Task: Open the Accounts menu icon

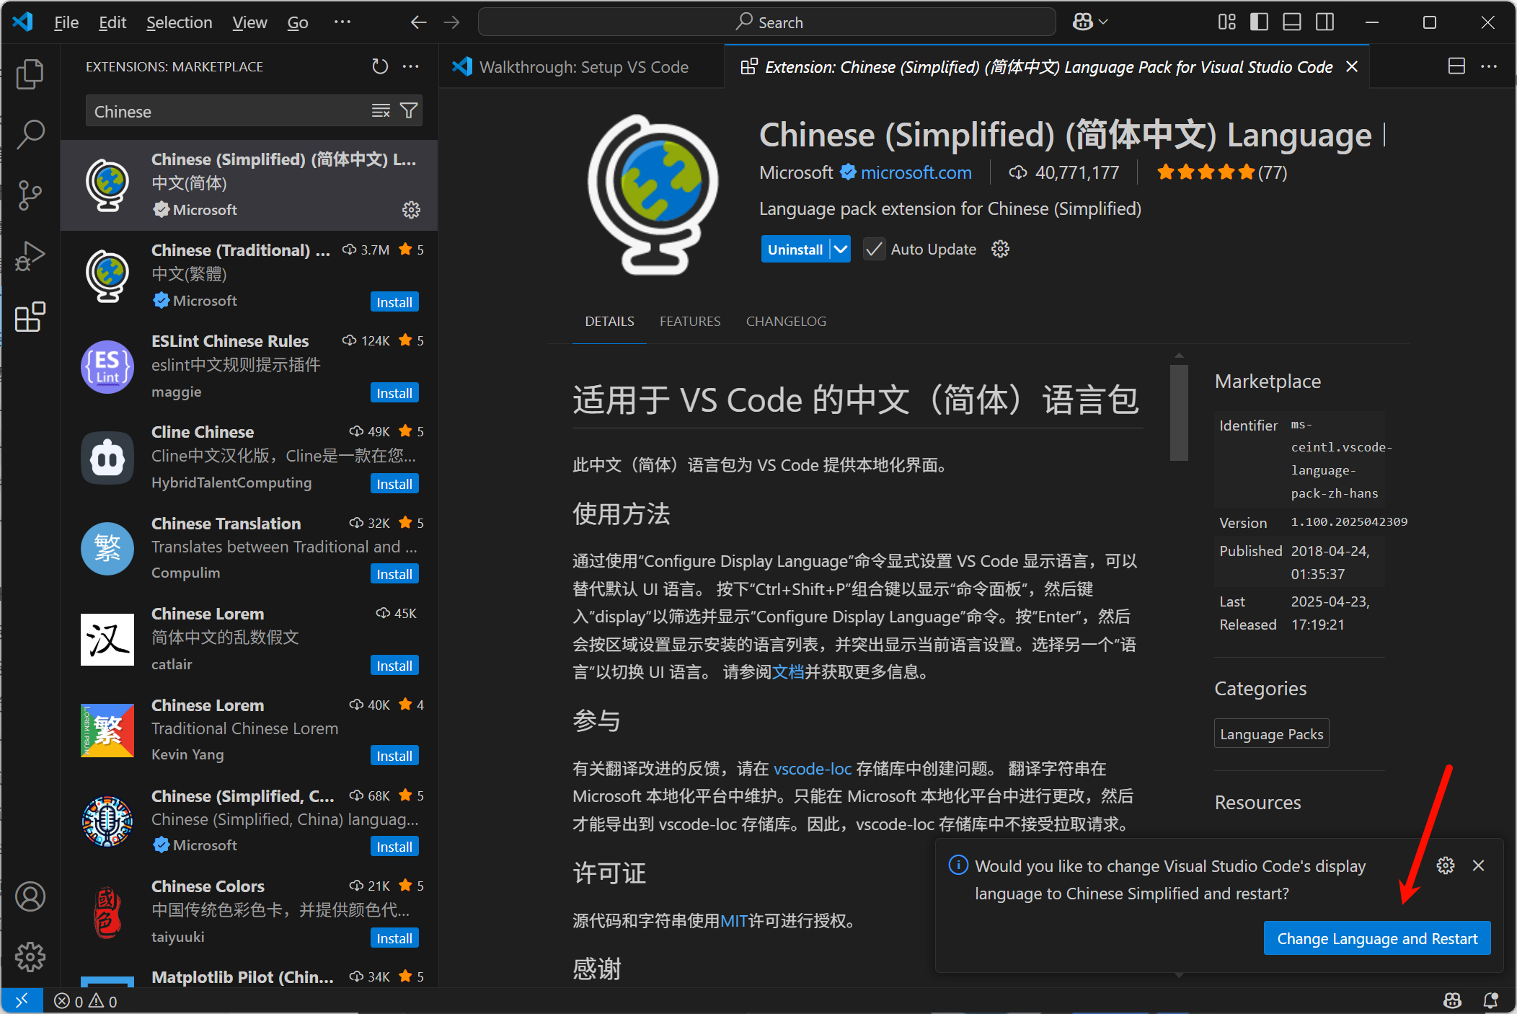Action: (x=30, y=896)
